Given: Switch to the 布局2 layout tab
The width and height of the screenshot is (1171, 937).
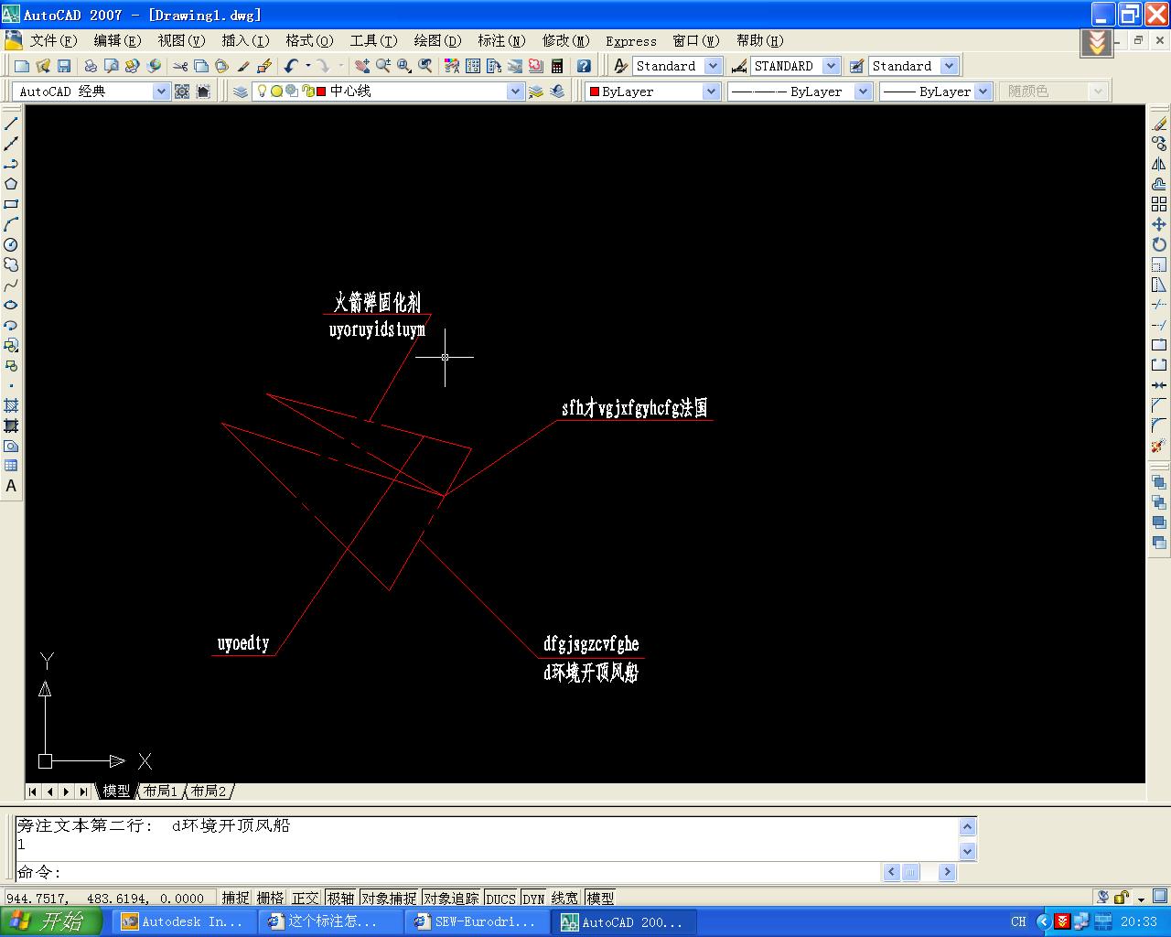Looking at the screenshot, I should click(208, 791).
